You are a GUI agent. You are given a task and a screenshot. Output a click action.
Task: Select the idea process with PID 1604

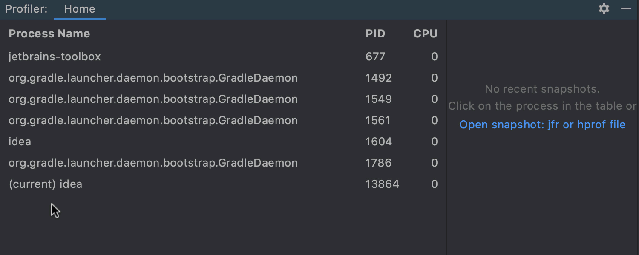223,142
